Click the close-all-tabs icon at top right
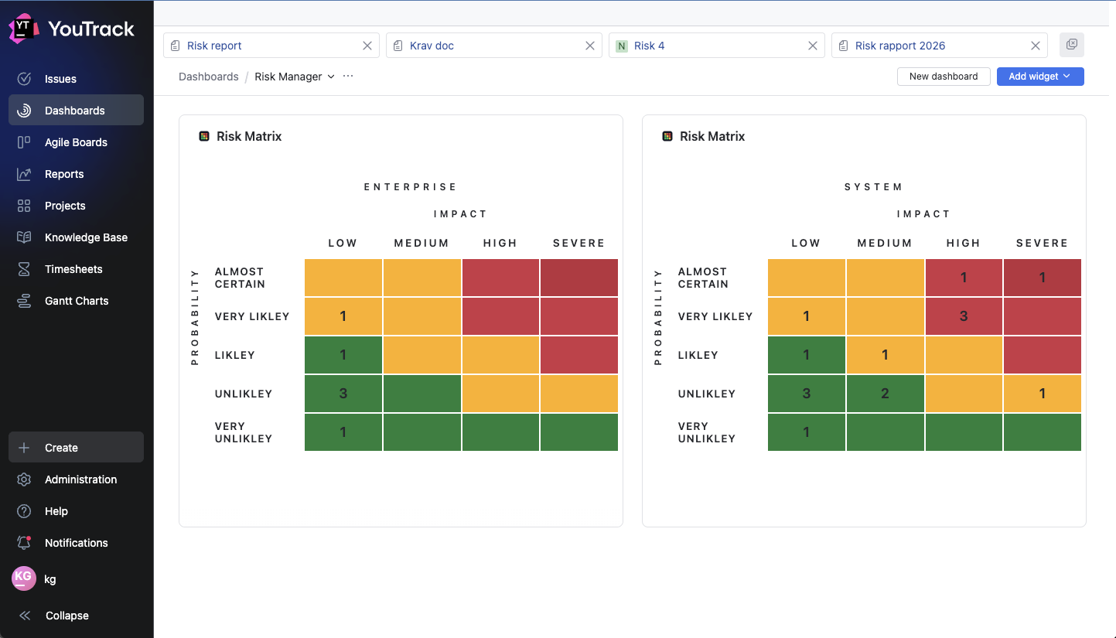1116x638 pixels. point(1071,45)
